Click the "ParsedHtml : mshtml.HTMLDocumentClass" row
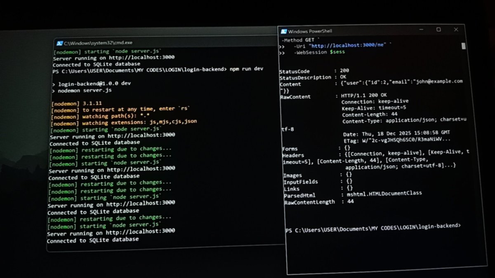 click(353, 195)
